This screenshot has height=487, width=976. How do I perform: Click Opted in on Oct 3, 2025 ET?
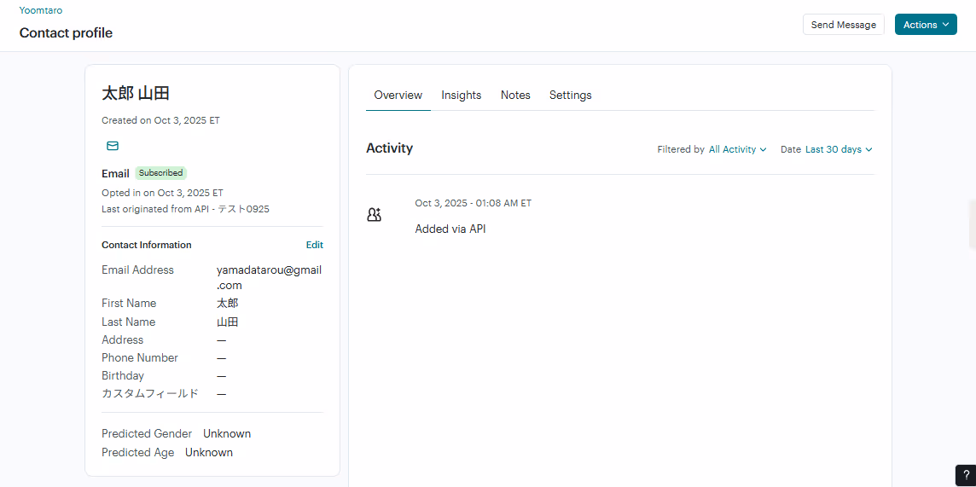[x=162, y=193]
